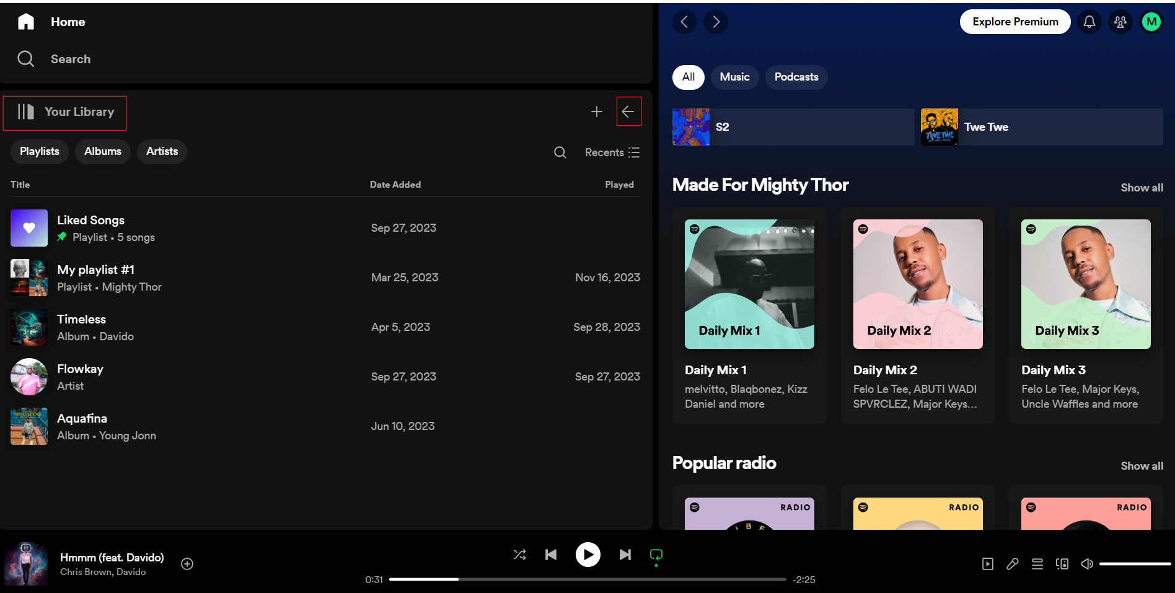Screen dimensions: 1175x593
Task: Open Daily Mix 3 cover
Action: (x=1086, y=284)
